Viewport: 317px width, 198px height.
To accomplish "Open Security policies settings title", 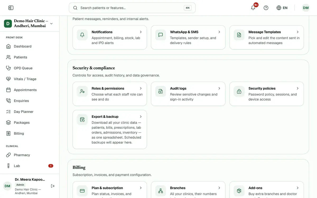I will coord(262,88).
